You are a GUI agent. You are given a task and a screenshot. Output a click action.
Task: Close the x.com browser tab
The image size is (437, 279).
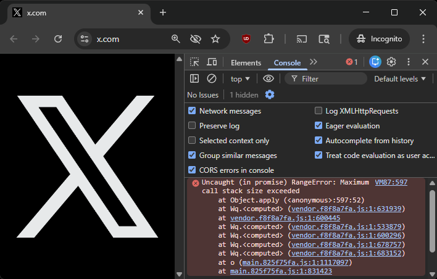141,12
